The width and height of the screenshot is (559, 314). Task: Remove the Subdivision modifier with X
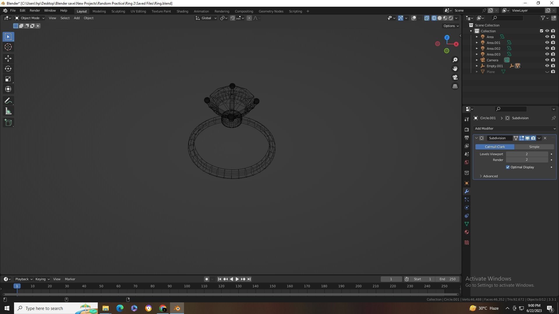[x=545, y=138]
